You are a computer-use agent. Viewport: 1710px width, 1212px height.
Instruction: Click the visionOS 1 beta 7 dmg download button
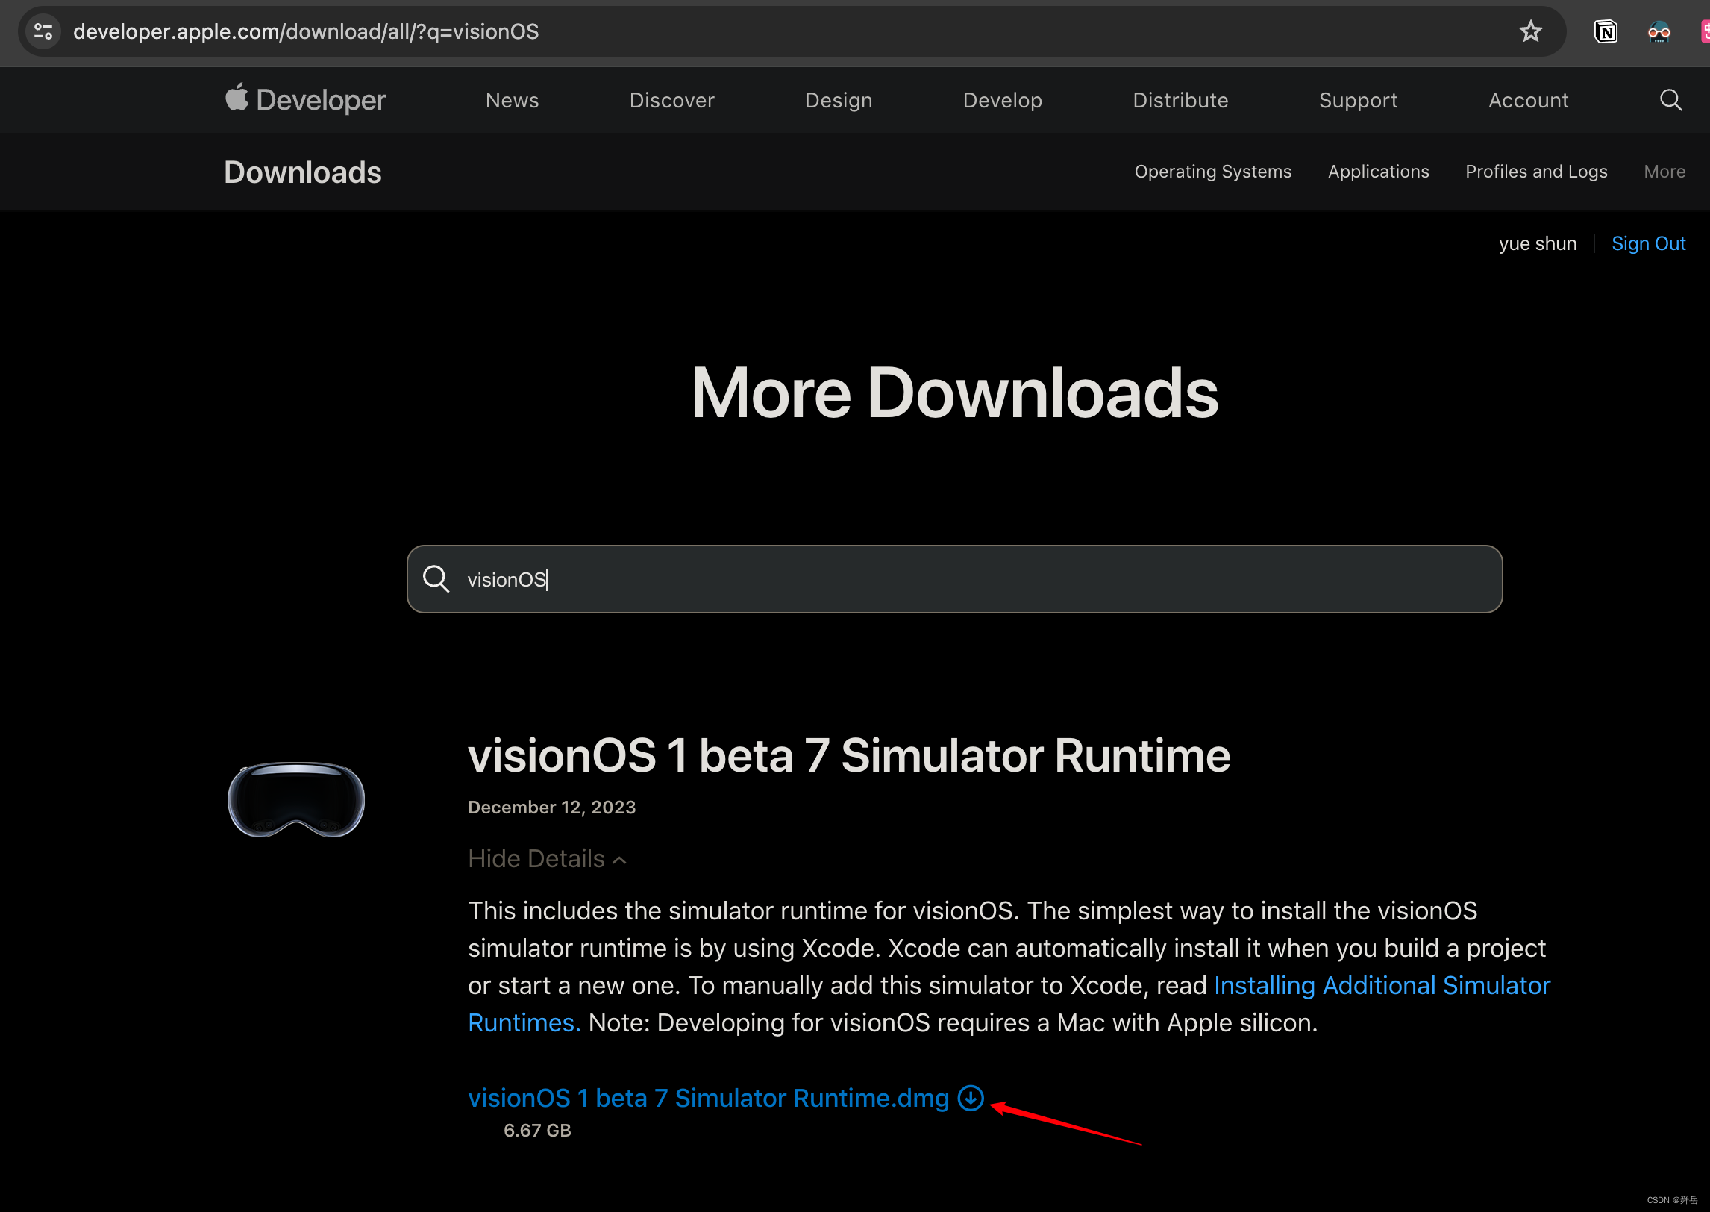pos(971,1098)
